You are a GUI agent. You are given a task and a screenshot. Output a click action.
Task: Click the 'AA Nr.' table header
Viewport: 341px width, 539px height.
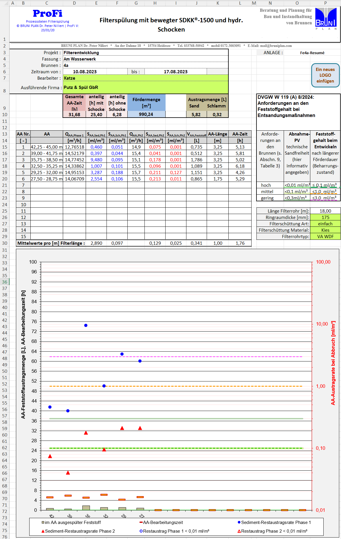[x=23, y=134]
